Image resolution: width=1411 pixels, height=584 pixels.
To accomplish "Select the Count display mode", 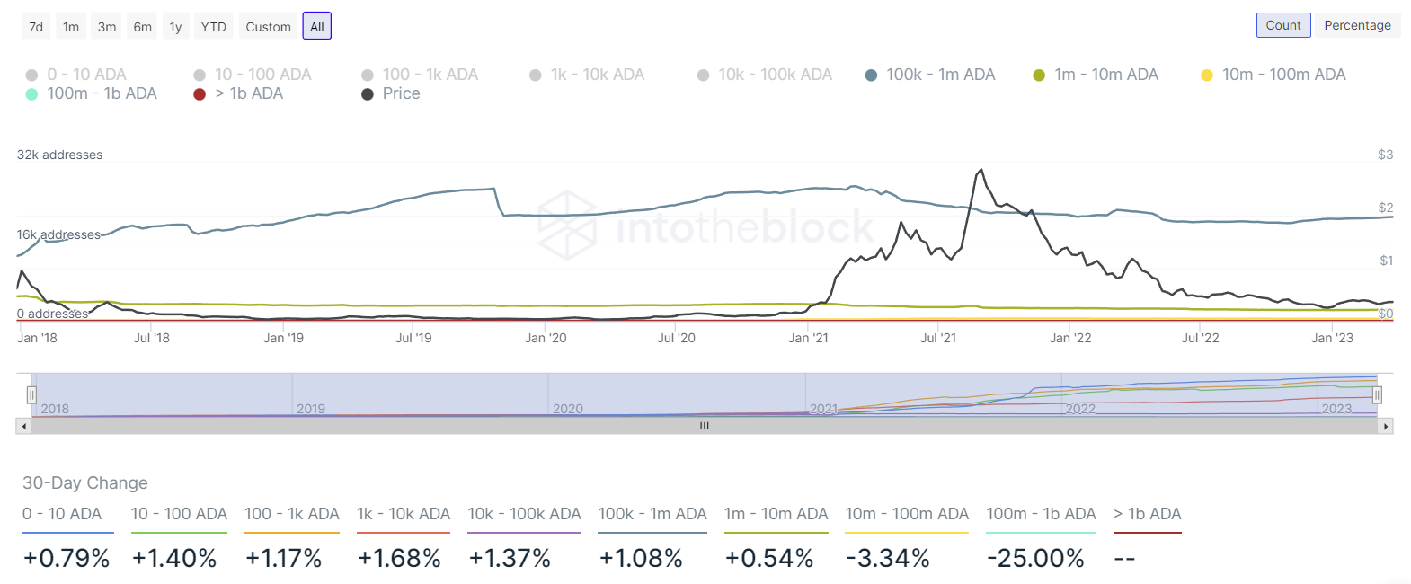I will pyautogui.click(x=1283, y=25).
